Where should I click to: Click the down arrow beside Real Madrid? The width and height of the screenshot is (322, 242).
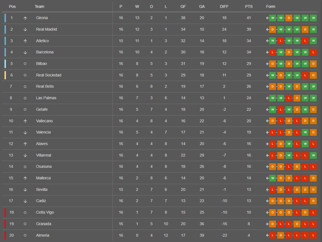[x=25, y=29]
